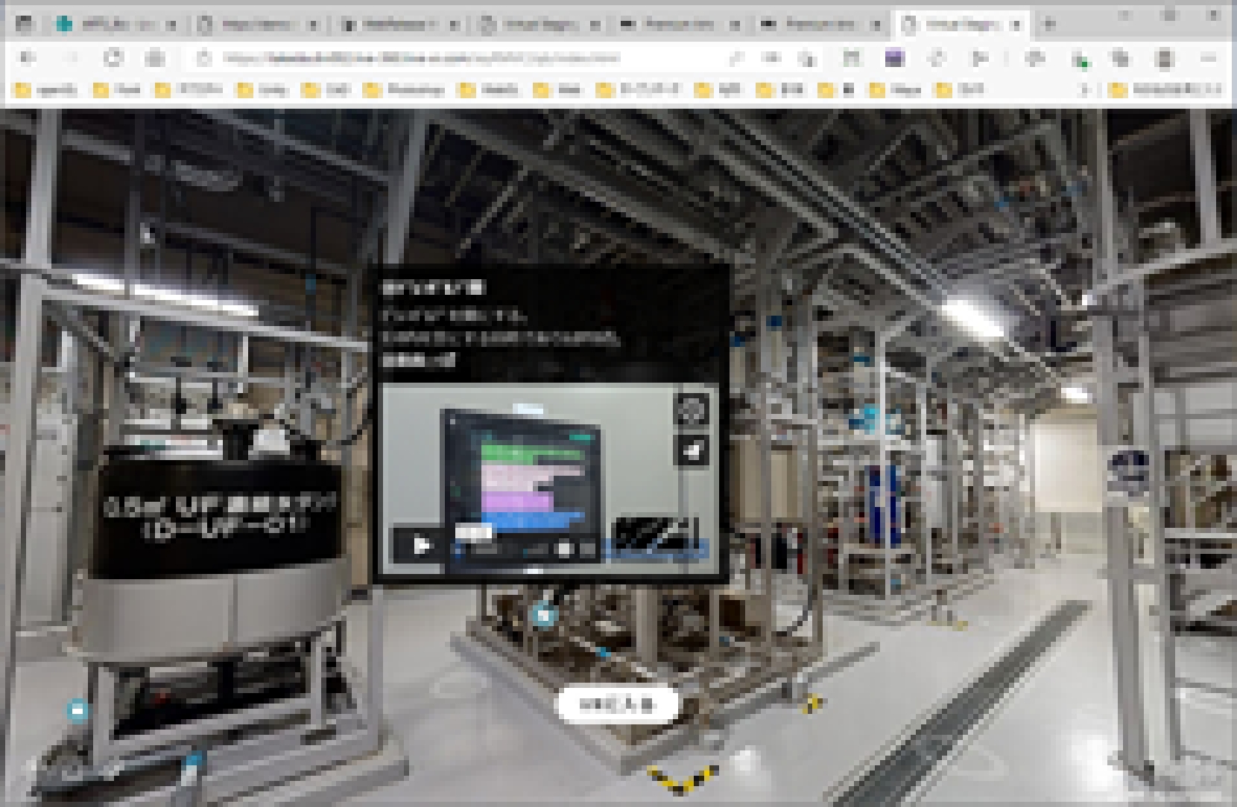Open the WebGL bookmarks folder

click(x=490, y=90)
